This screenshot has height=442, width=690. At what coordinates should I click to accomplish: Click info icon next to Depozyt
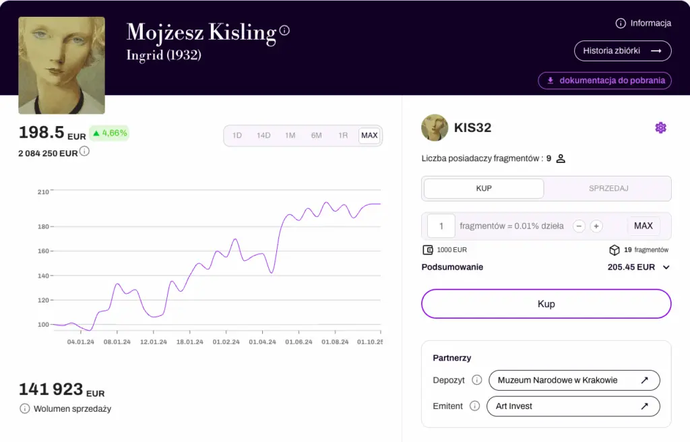pos(477,380)
